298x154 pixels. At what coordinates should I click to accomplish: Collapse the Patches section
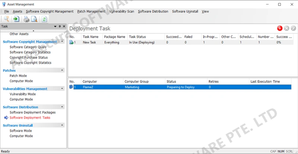[62, 70]
